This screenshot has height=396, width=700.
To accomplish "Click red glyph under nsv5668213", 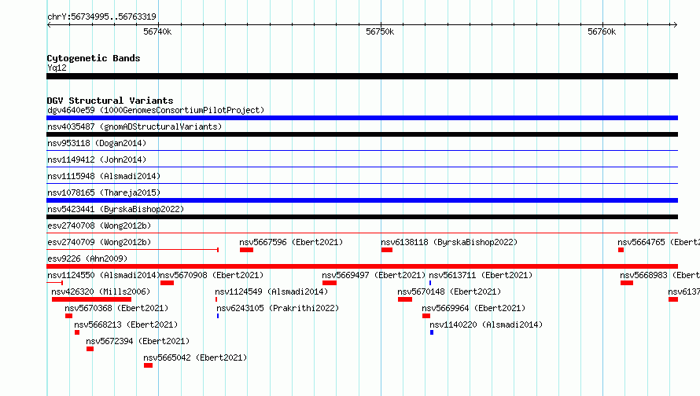I will 77,332.
